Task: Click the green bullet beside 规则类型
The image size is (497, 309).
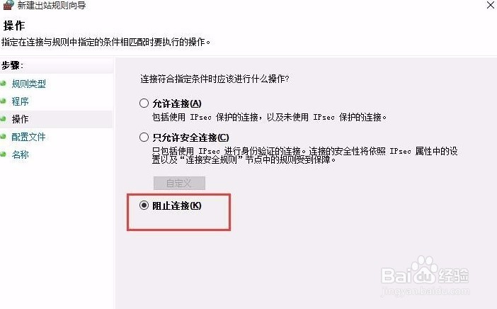Action: click(x=3, y=84)
